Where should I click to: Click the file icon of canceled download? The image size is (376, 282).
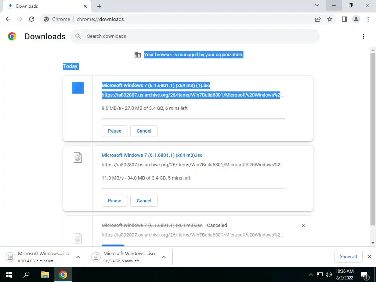pyautogui.click(x=78, y=238)
